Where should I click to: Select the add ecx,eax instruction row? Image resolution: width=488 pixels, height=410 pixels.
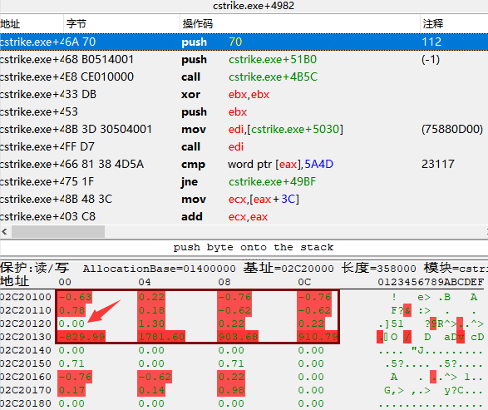244,216
